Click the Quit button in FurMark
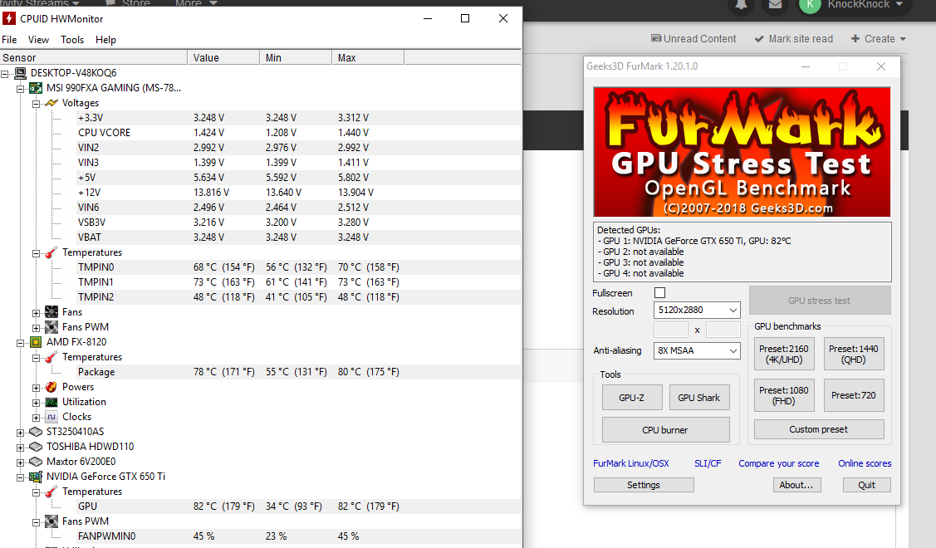Image resolution: width=936 pixels, height=548 pixels. click(x=867, y=485)
